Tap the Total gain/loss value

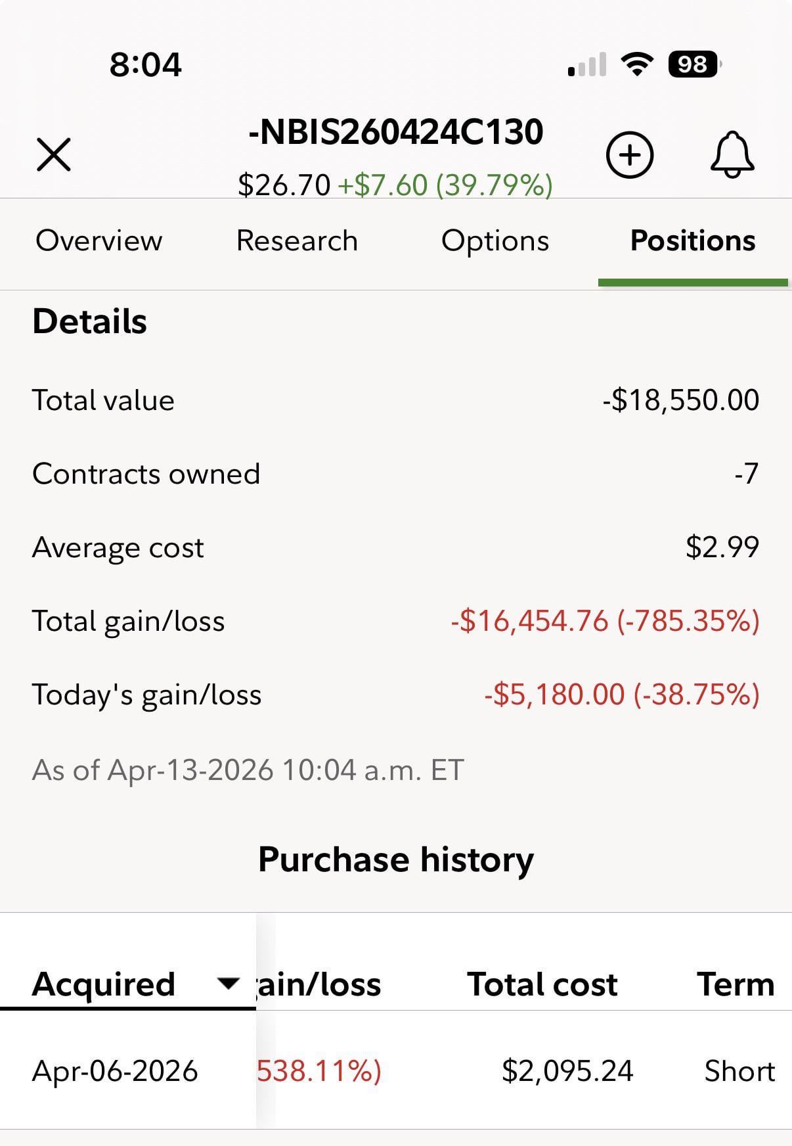[x=604, y=621]
